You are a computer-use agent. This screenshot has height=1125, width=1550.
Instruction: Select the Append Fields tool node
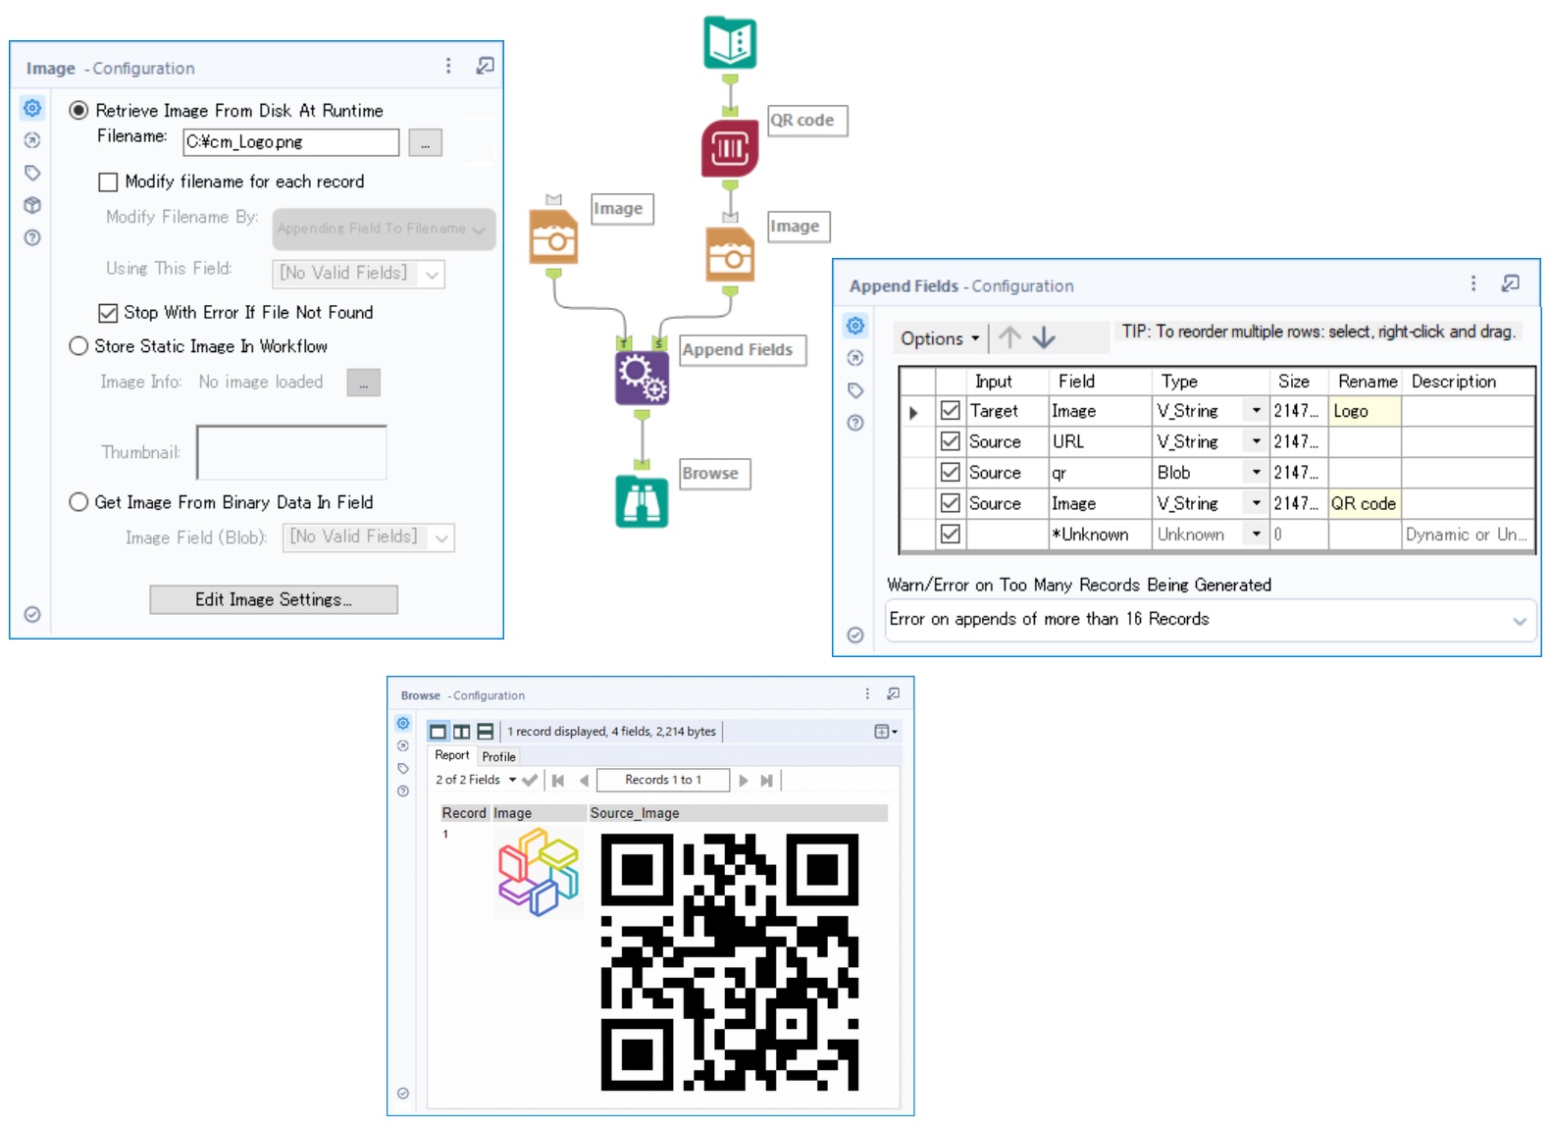pos(642,378)
